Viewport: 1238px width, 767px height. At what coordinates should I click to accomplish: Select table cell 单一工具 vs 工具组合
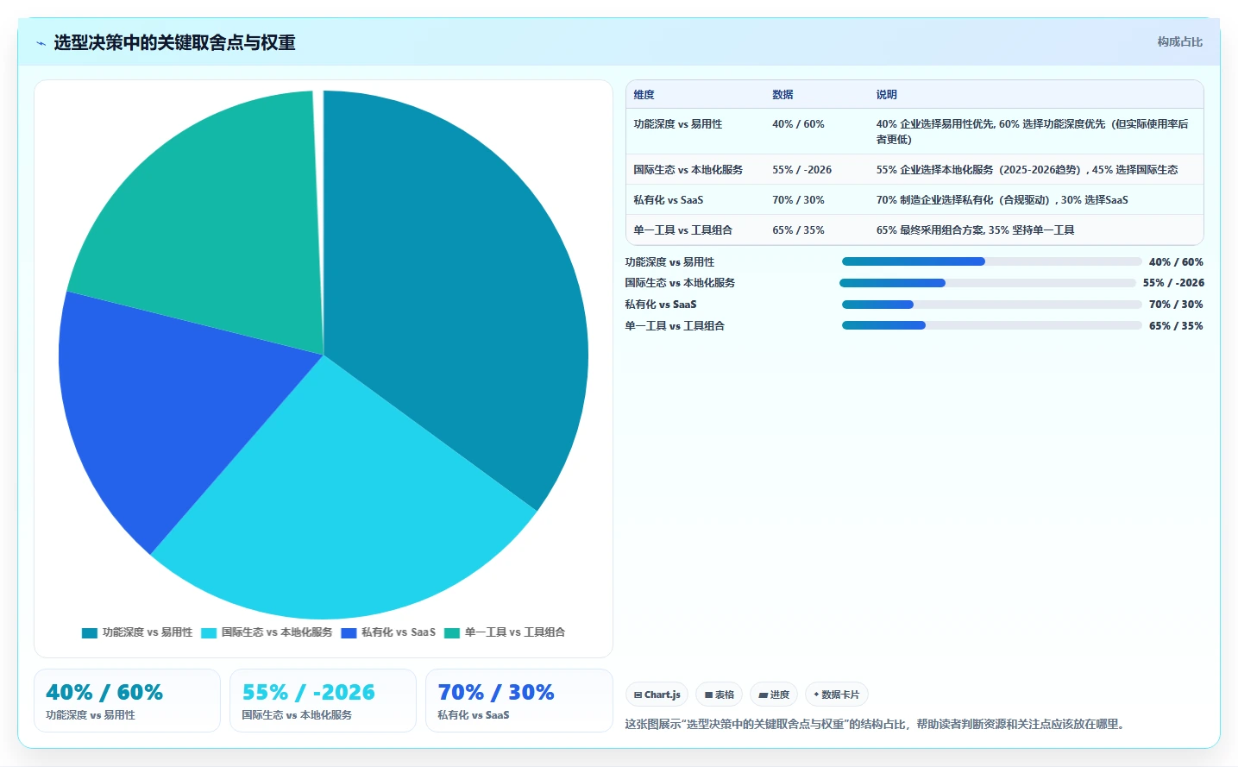click(x=682, y=230)
